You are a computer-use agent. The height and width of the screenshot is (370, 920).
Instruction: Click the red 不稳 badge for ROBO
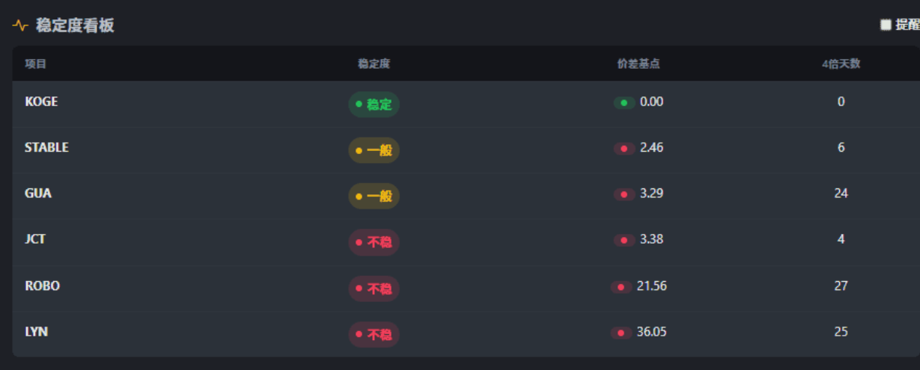[374, 289]
